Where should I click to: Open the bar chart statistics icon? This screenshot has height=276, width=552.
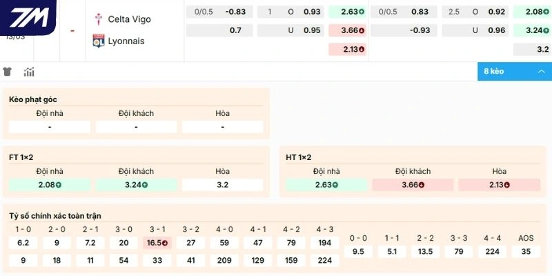pos(29,72)
